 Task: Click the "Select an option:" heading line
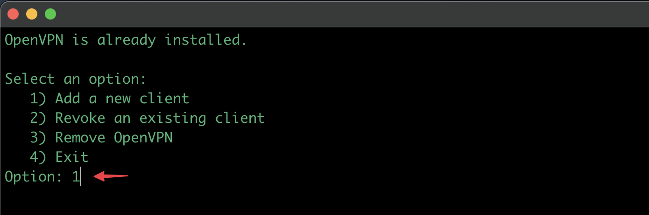click(76, 79)
